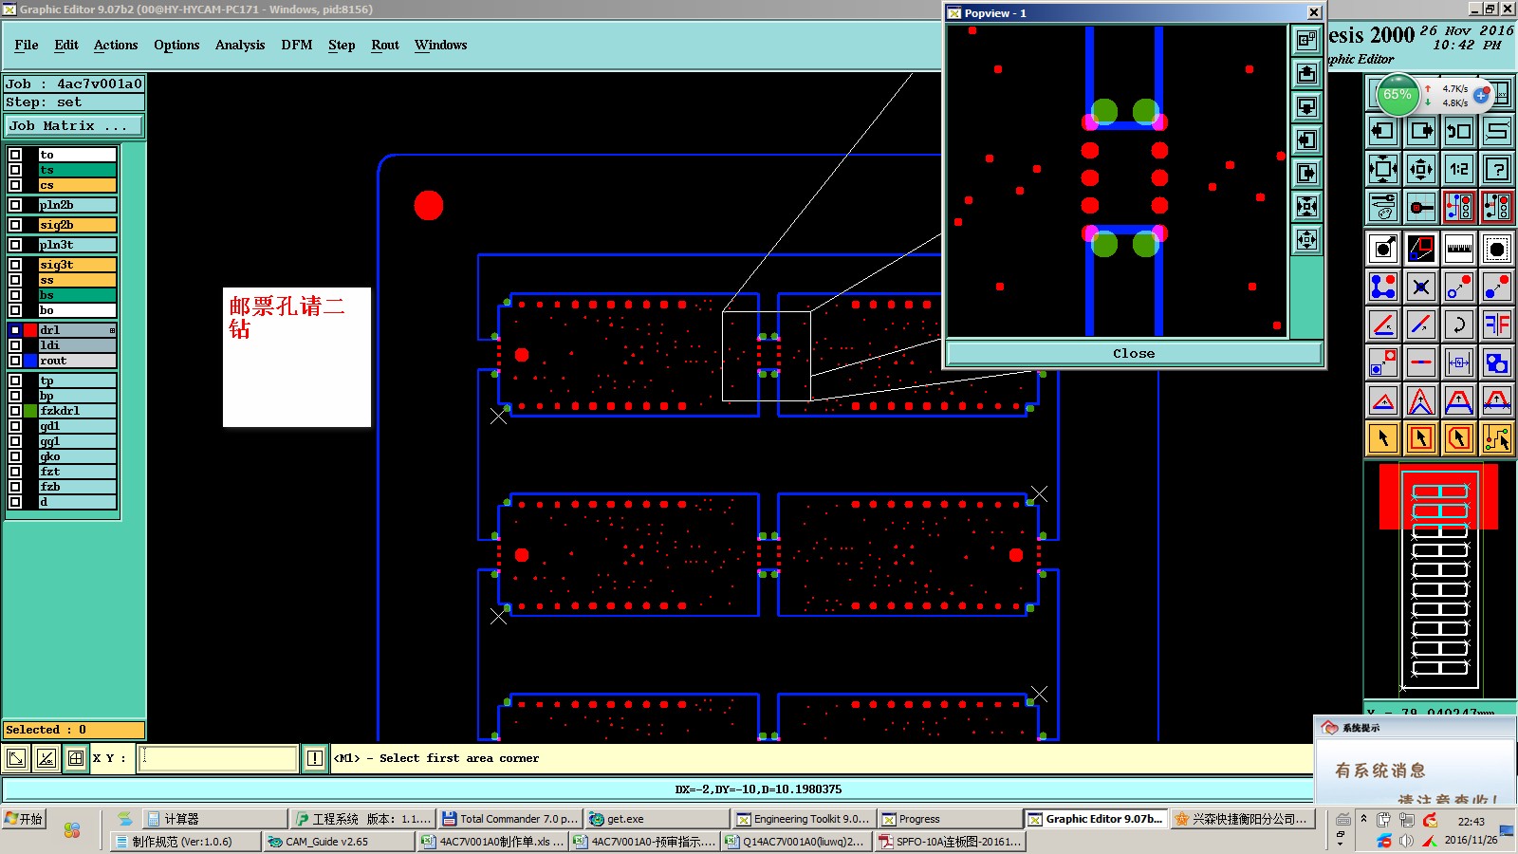This screenshot has height=854, width=1518.
Task: Open the Actions menu
Action: coord(116,45)
